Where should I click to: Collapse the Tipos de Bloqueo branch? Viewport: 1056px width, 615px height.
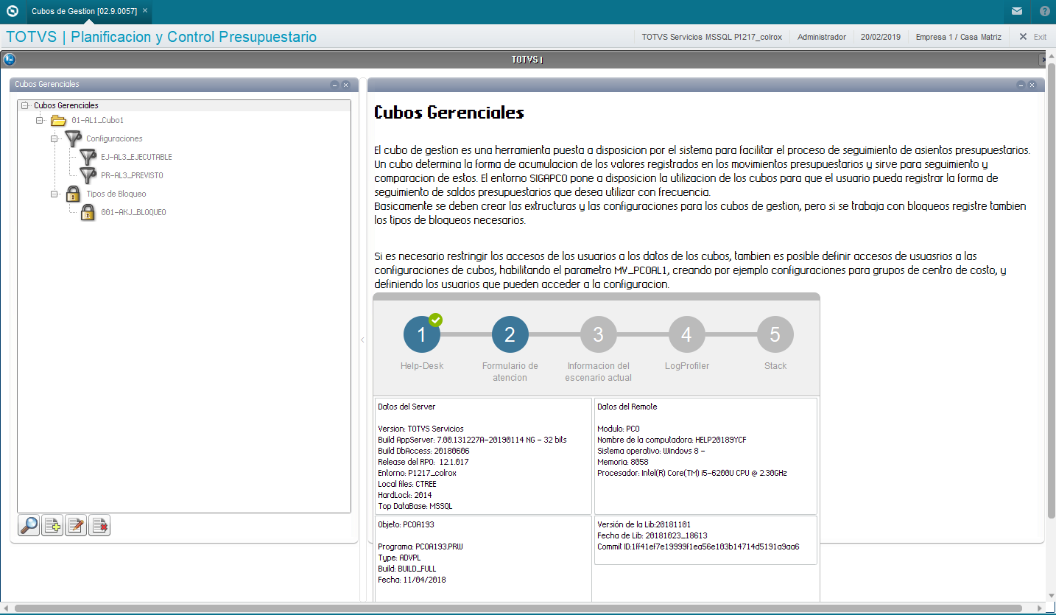point(54,194)
